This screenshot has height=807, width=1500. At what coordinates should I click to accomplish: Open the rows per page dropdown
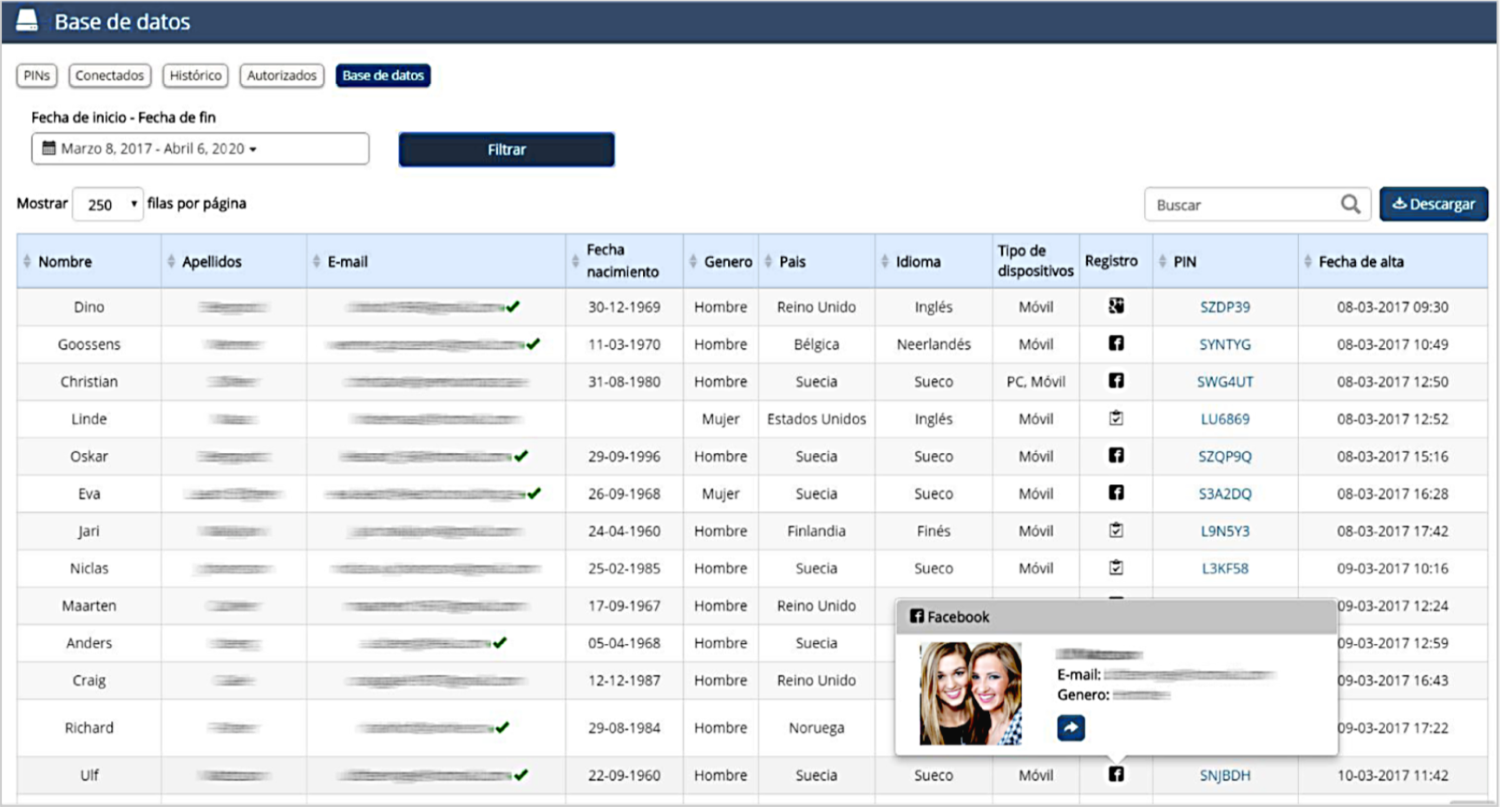pyautogui.click(x=108, y=205)
